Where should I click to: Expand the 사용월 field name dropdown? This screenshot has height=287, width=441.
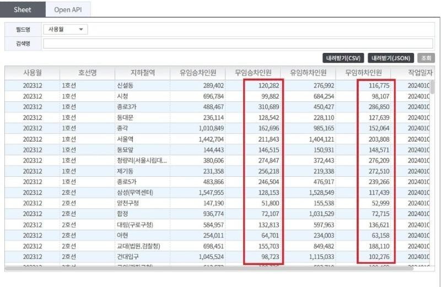(x=65, y=30)
